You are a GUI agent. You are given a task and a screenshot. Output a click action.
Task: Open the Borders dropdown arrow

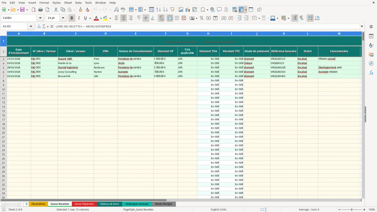(x=259, y=18)
